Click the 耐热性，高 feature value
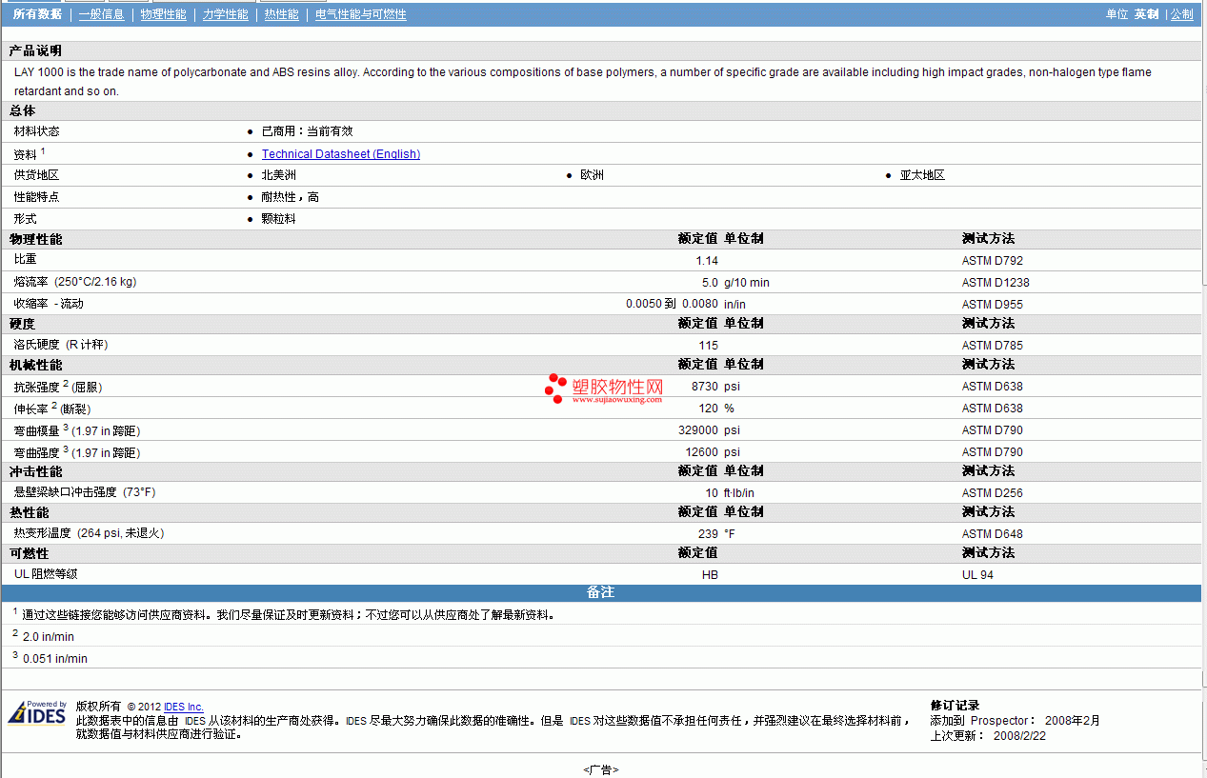The height and width of the screenshot is (778, 1207). 290,197
